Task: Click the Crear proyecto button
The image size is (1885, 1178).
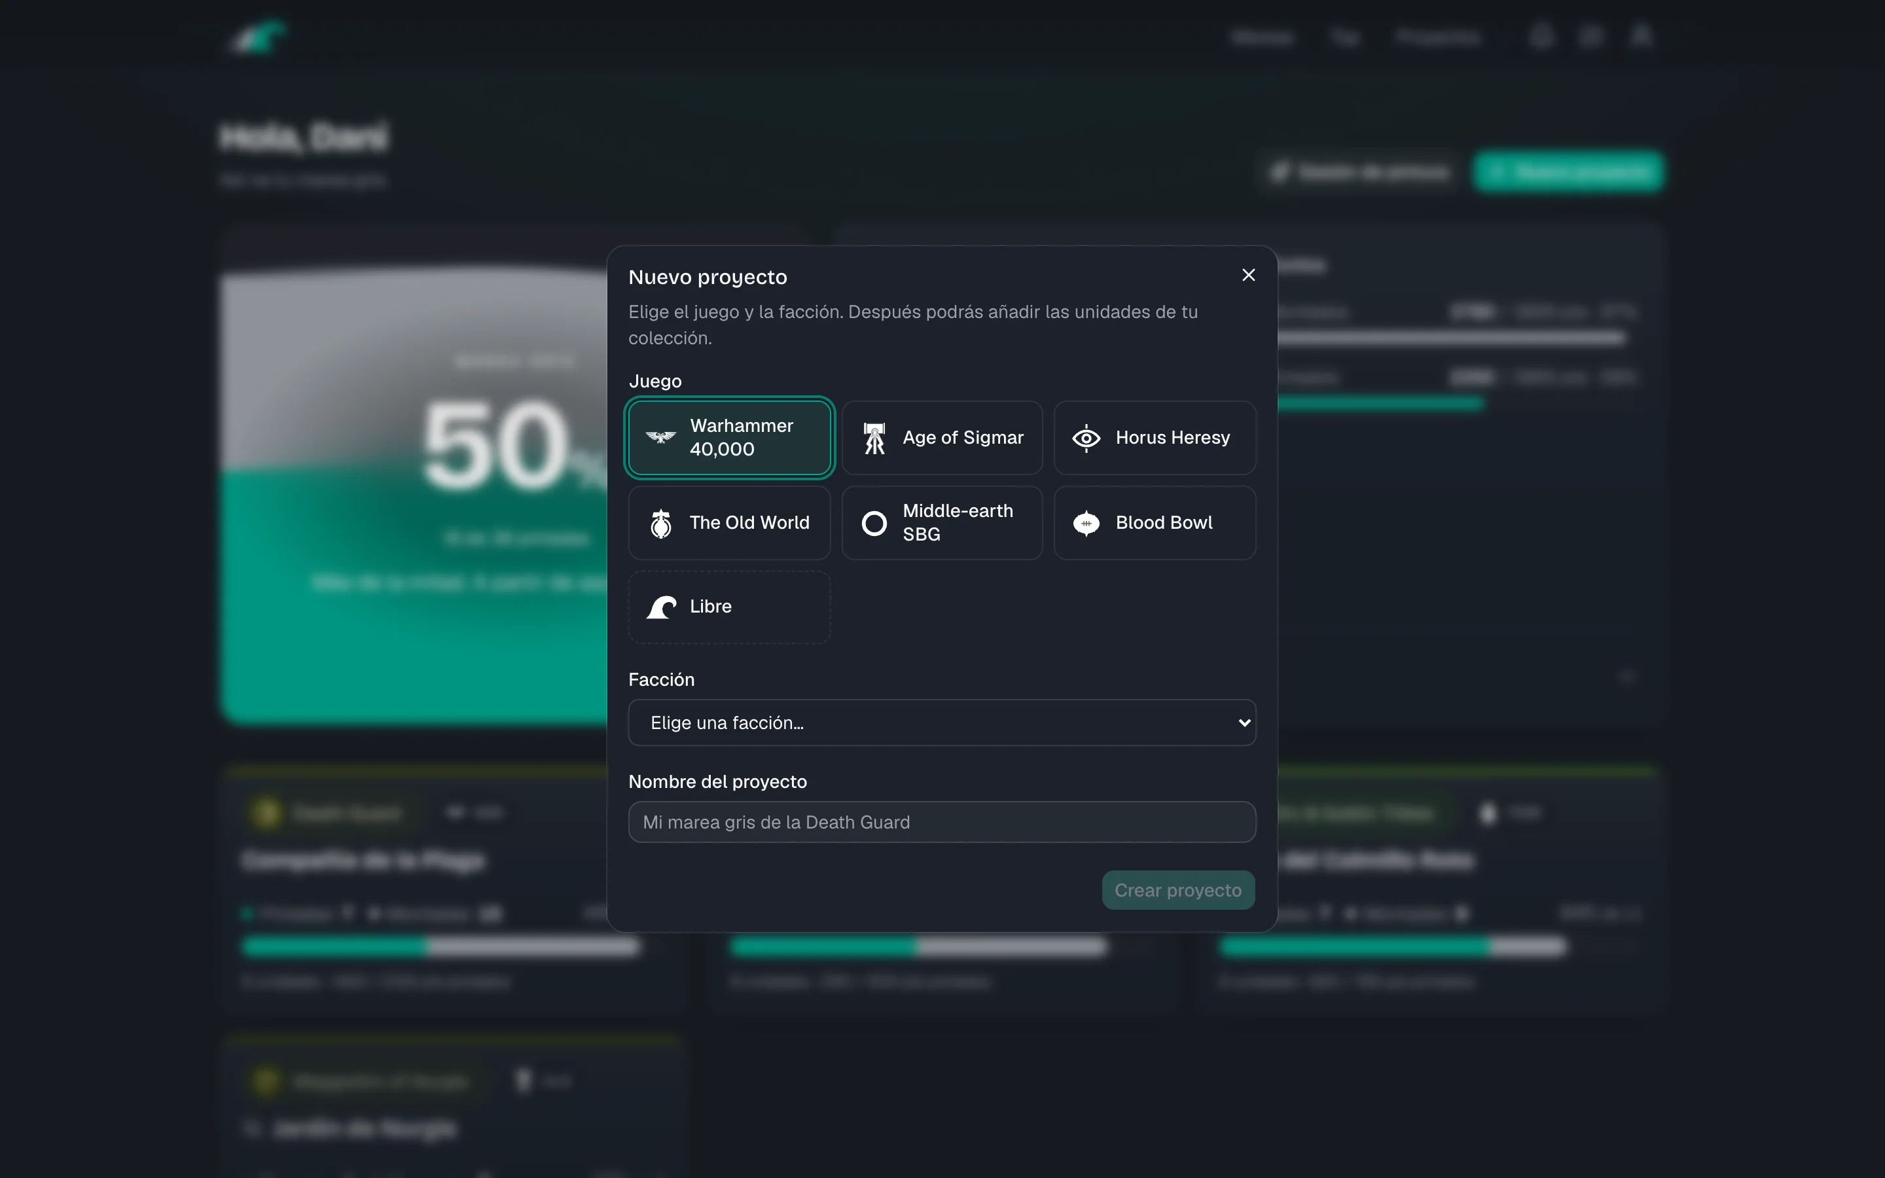Action: click(1177, 890)
